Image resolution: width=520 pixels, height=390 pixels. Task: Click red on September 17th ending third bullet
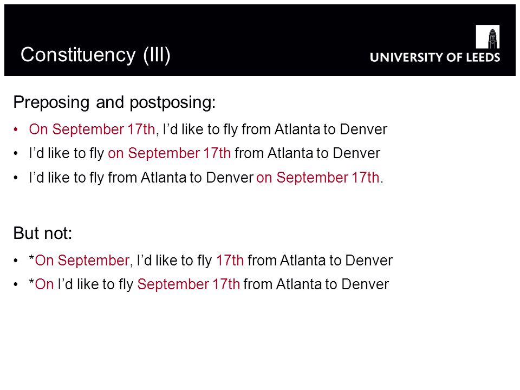tap(318, 178)
